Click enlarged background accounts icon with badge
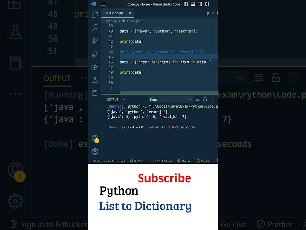 (16, 172)
